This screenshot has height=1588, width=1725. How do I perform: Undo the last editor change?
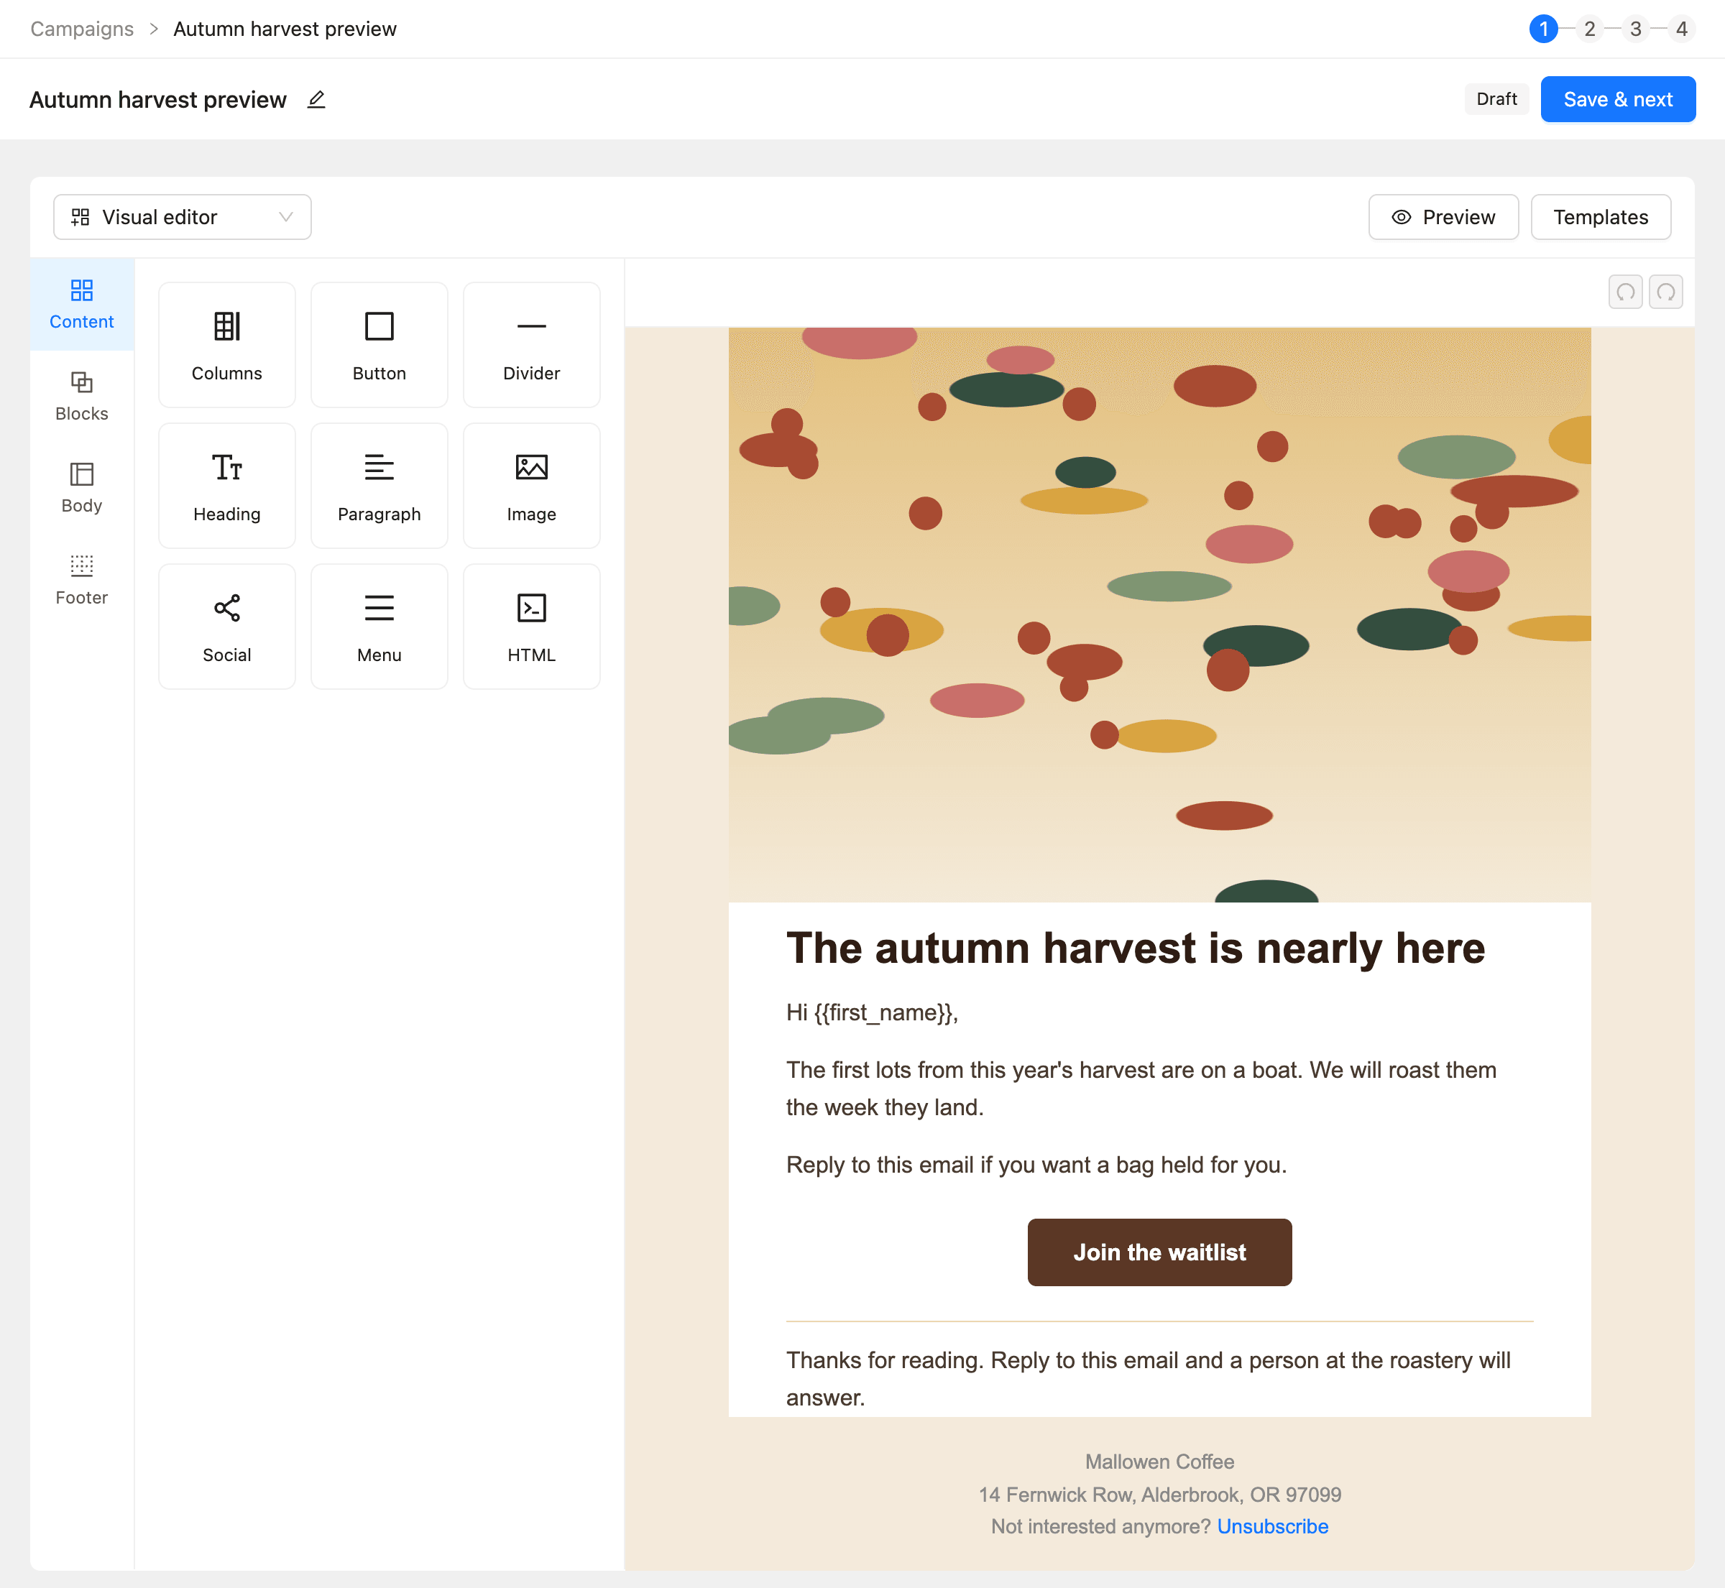click(1625, 292)
